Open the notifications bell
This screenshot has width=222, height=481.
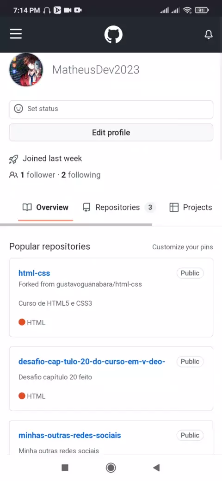coord(209,35)
